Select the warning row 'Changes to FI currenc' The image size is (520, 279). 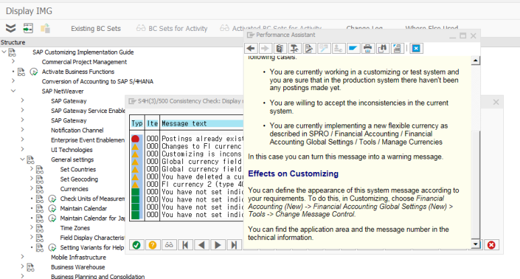(187, 146)
